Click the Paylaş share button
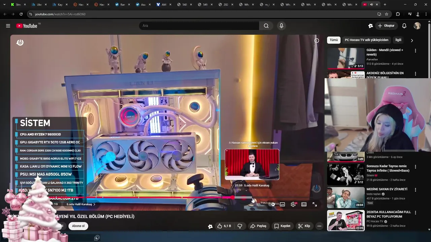The image size is (431, 242). (259, 226)
